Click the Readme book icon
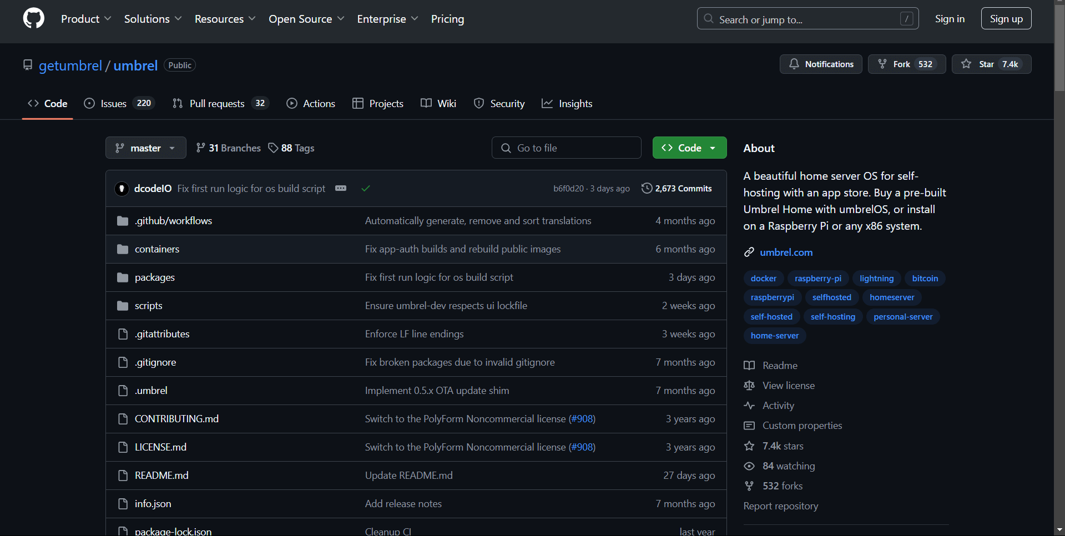Viewport: 1065px width, 536px height. pos(749,366)
